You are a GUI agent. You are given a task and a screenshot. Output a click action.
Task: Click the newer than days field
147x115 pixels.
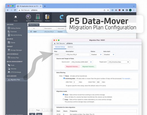coord(99,82)
